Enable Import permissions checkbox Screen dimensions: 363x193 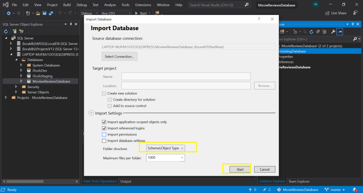click(104, 134)
